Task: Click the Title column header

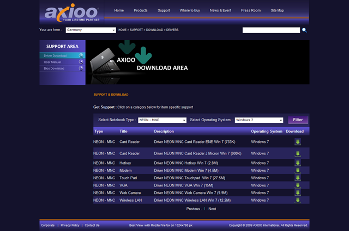Action: pyautogui.click(x=124, y=132)
